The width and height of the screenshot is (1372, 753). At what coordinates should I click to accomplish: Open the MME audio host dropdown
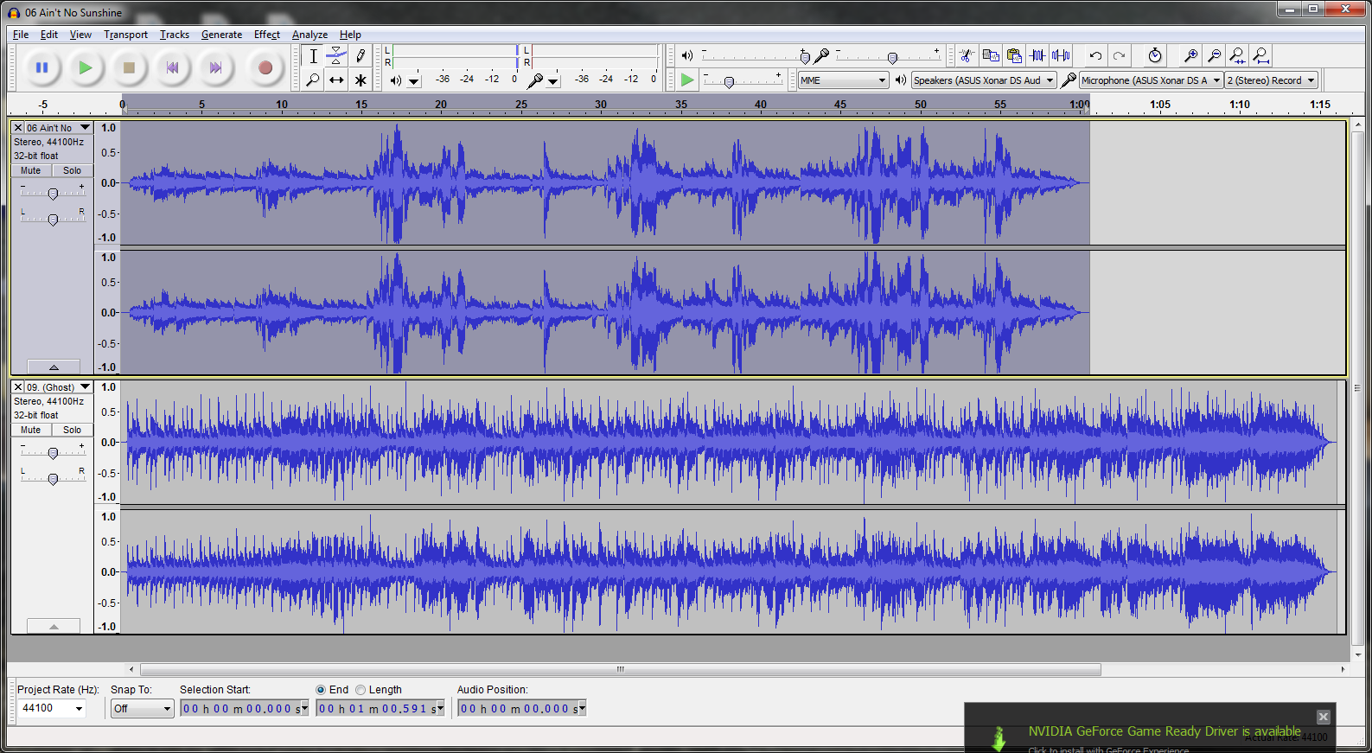[x=843, y=80]
